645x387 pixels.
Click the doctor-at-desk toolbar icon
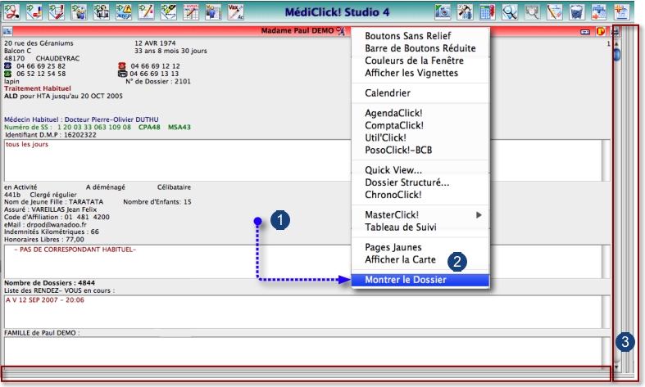pos(101,12)
